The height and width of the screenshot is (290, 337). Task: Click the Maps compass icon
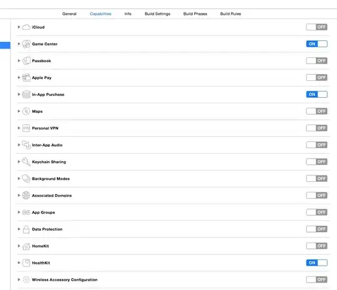coord(26,111)
